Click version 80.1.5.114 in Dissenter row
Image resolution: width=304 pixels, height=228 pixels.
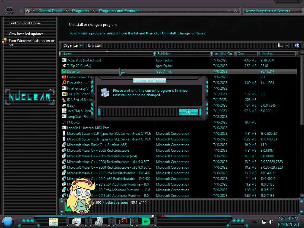(x=267, y=72)
